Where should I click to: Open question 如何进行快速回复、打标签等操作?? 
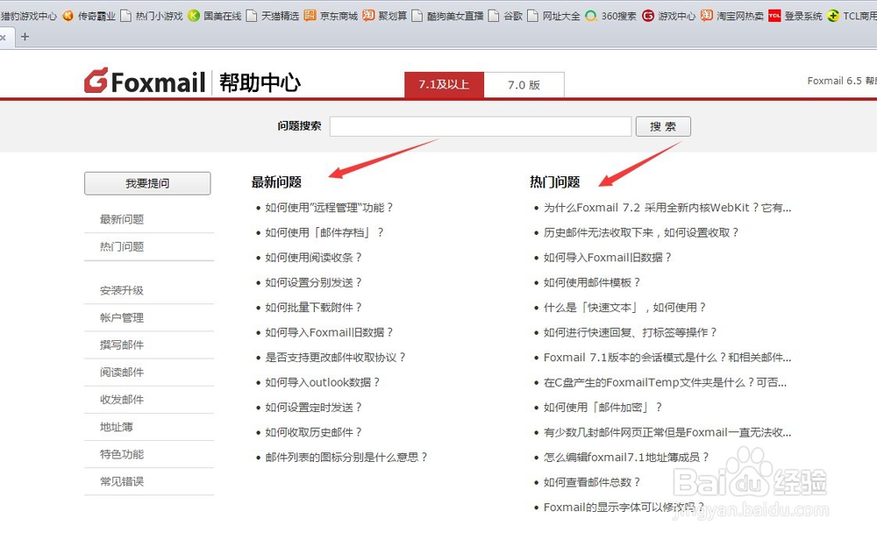coord(630,332)
